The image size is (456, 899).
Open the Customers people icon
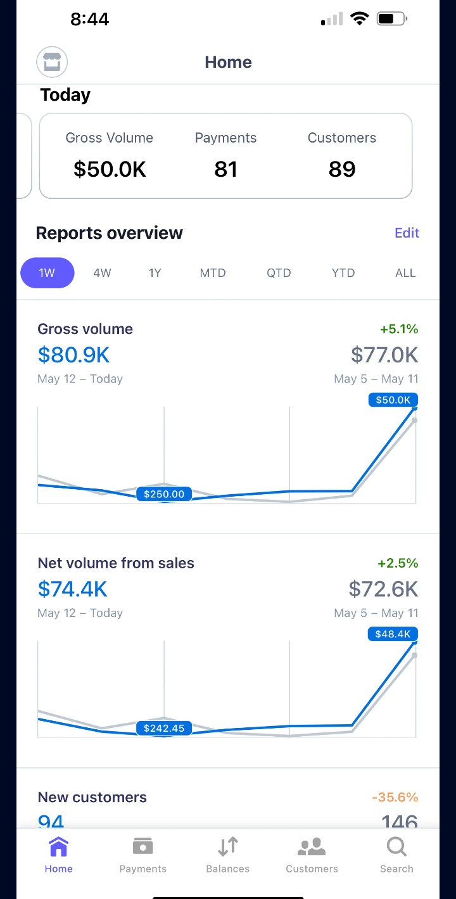312,847
